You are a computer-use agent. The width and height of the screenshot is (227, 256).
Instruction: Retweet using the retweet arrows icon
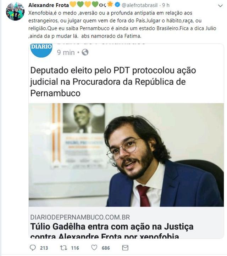[63, 248]
